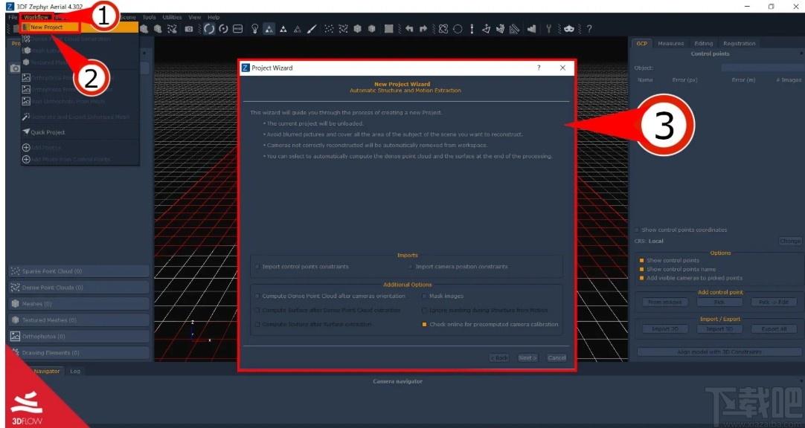Expand the Sparse Point Cloud section
Image resolution: width=805 pixels, height=428 pixels.
point(79,271)
